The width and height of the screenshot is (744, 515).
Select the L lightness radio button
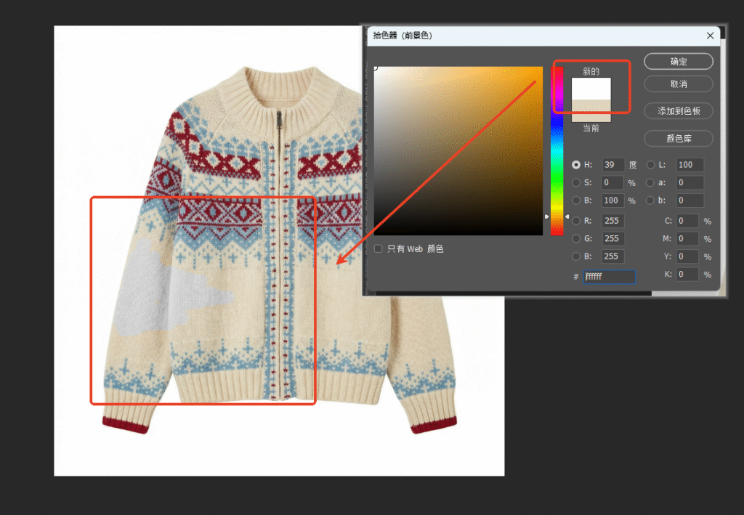651,165
